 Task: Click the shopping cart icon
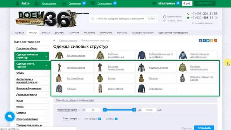pyautogui.click(x=154, y=3)
